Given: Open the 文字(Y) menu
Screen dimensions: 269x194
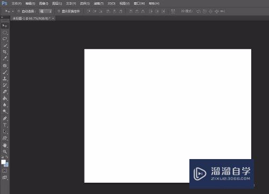Looking at the screenshot, I should click(x=71, y=3).
